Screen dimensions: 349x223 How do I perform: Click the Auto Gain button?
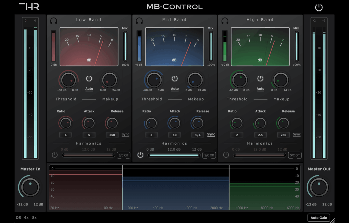tap(319, 218)
